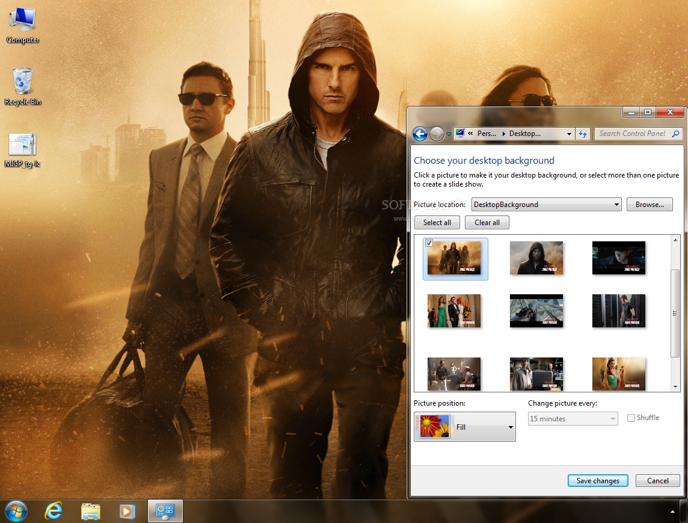Click the Control Panel icon in address bar
The image size is (688, 523).
pos(460,133)
